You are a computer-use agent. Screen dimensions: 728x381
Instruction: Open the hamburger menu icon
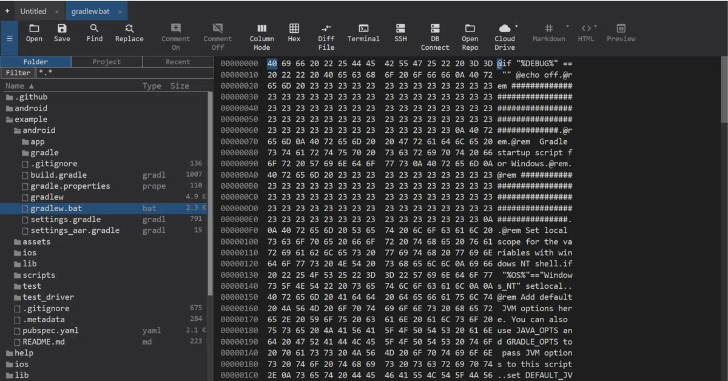tap(9, 38)
